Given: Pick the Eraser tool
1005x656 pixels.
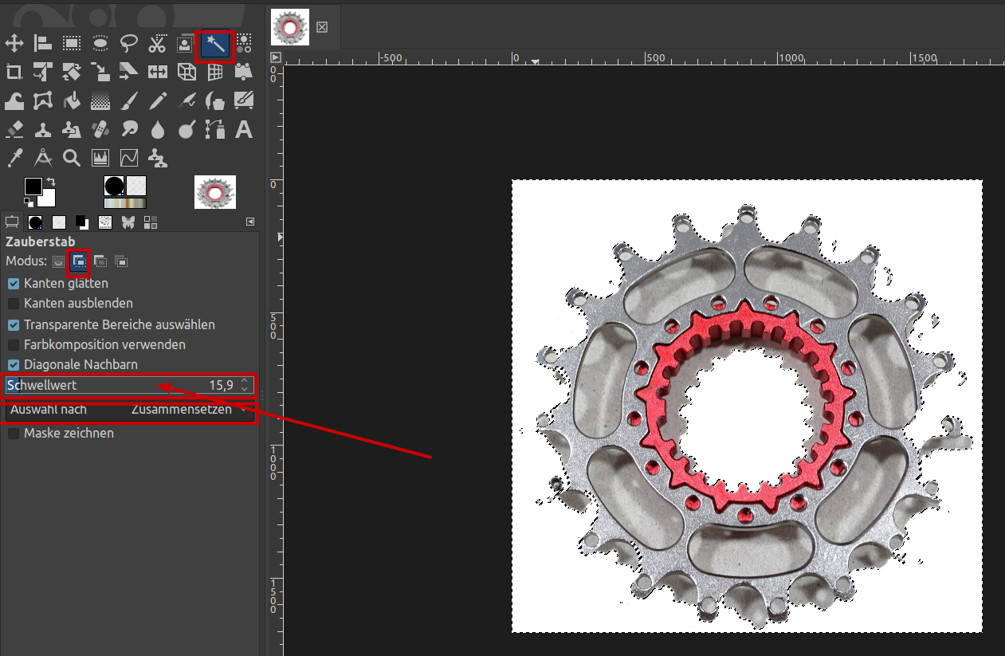Looking at the screenshot, I should [x=14, y=129].
